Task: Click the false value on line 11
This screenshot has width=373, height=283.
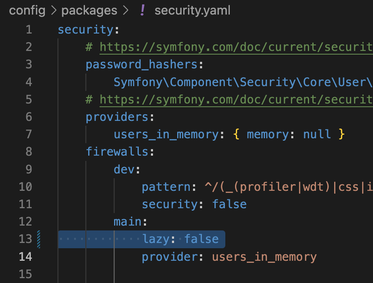Action: coord(229,204)
